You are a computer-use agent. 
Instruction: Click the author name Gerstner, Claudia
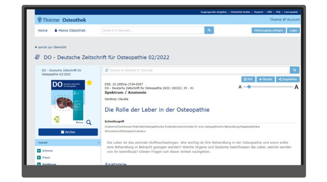117,99
